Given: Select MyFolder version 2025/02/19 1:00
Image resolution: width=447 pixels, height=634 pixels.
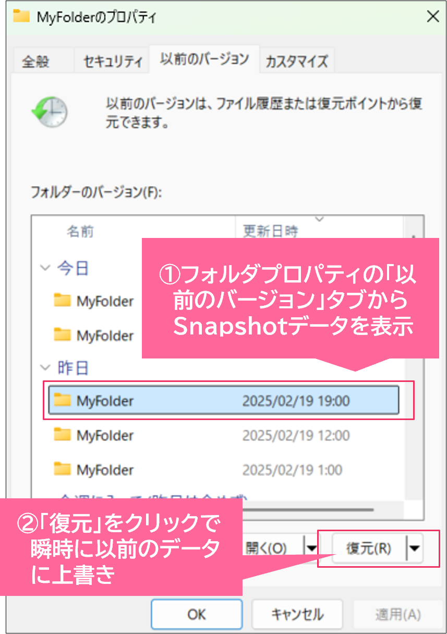Looking at the screenshot, I should point(224,470).
